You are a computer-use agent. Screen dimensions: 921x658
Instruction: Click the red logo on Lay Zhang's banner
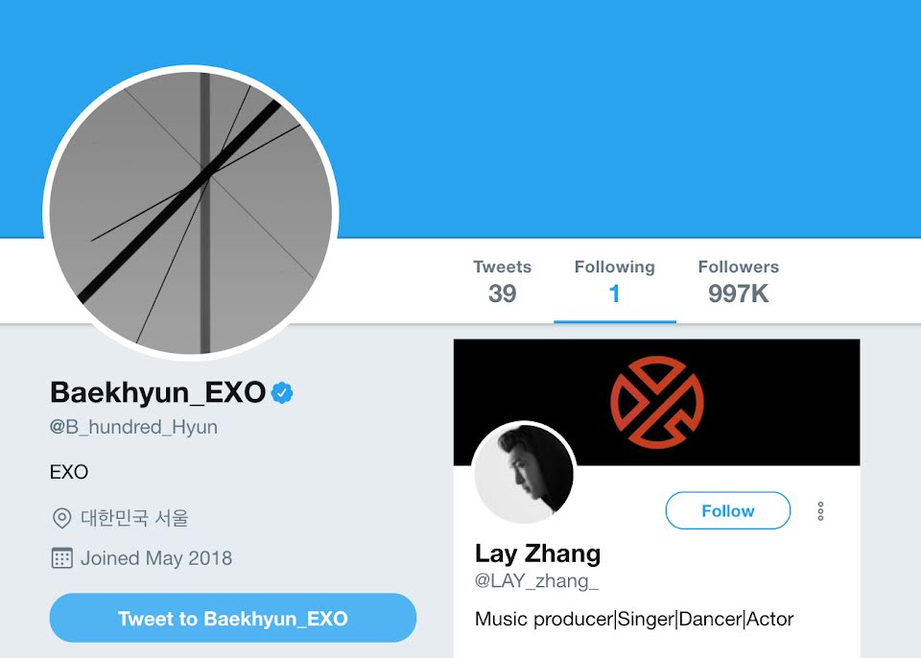[657, 402]
